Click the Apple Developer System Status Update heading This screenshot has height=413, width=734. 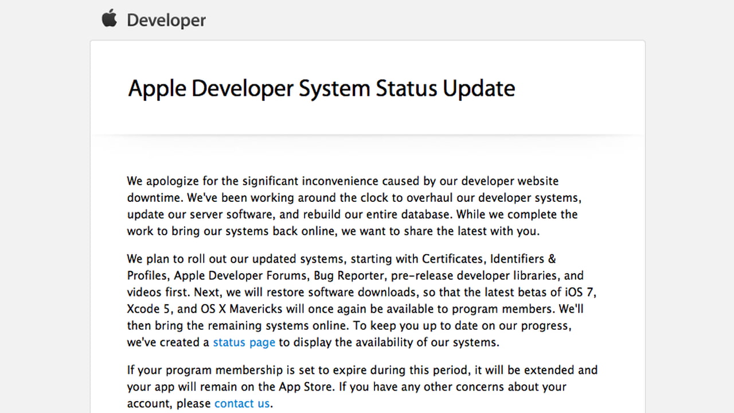click(322, 89)
